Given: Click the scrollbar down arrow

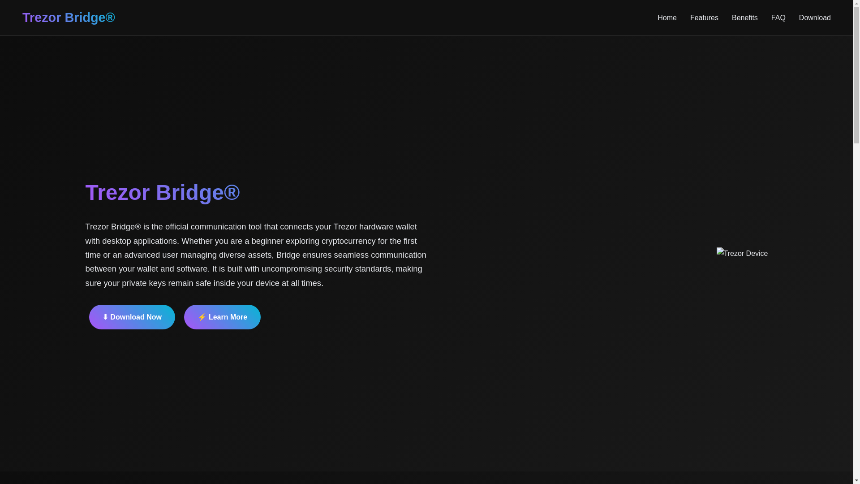Looking at the screenshot, I should pyautogui.click(x=856, y=480).
